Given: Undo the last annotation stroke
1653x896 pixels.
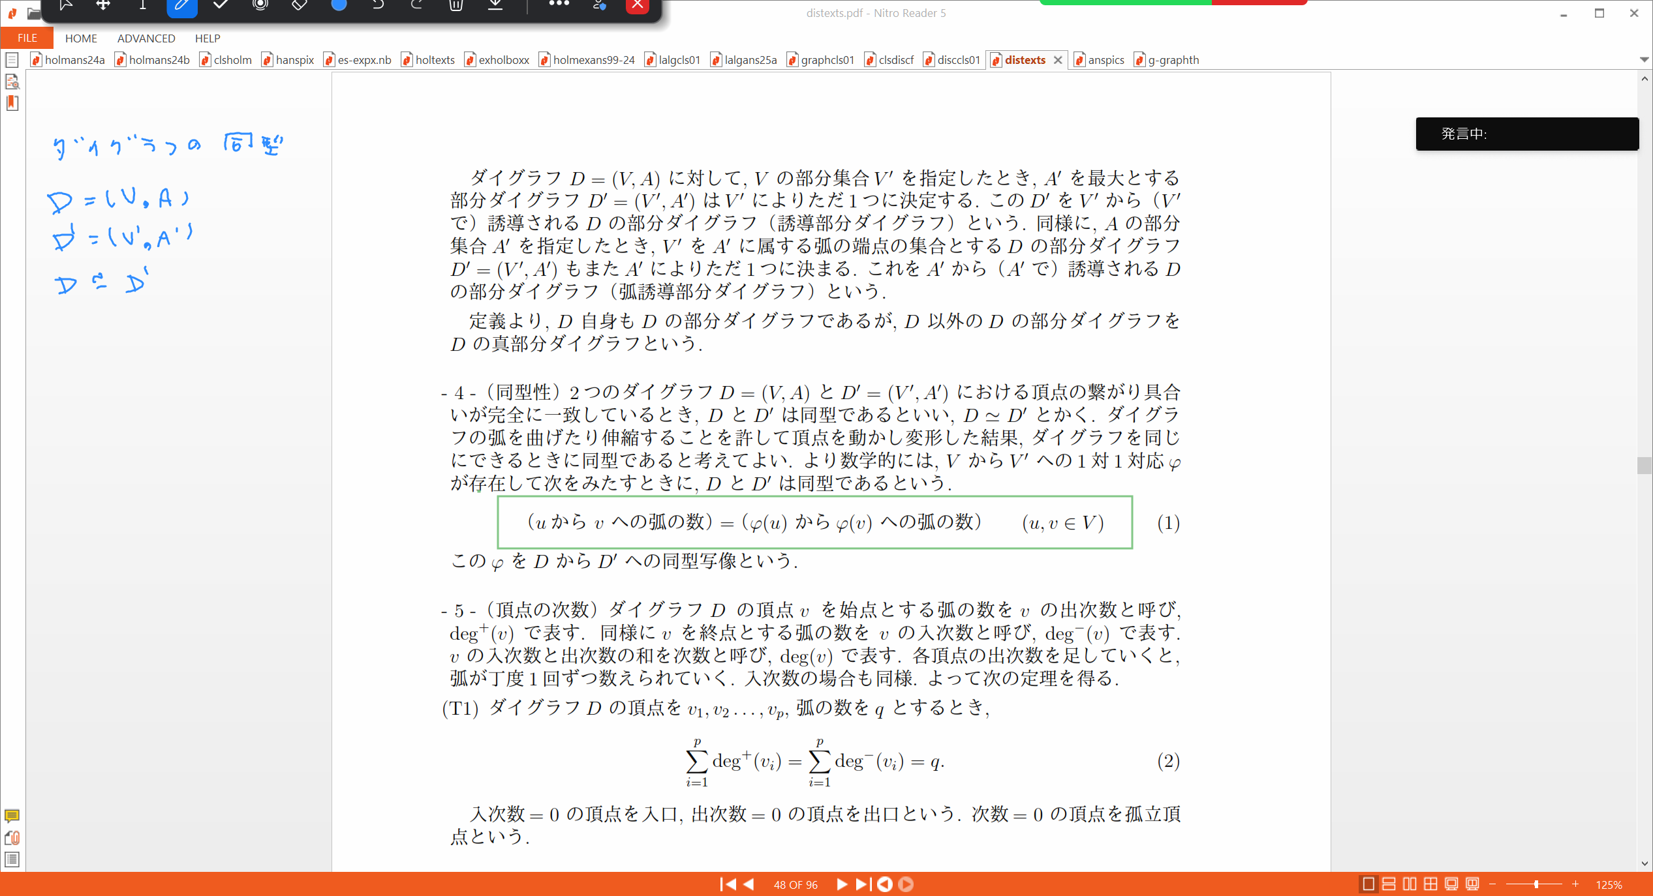Looking at the screenshot, I should 378,5.
